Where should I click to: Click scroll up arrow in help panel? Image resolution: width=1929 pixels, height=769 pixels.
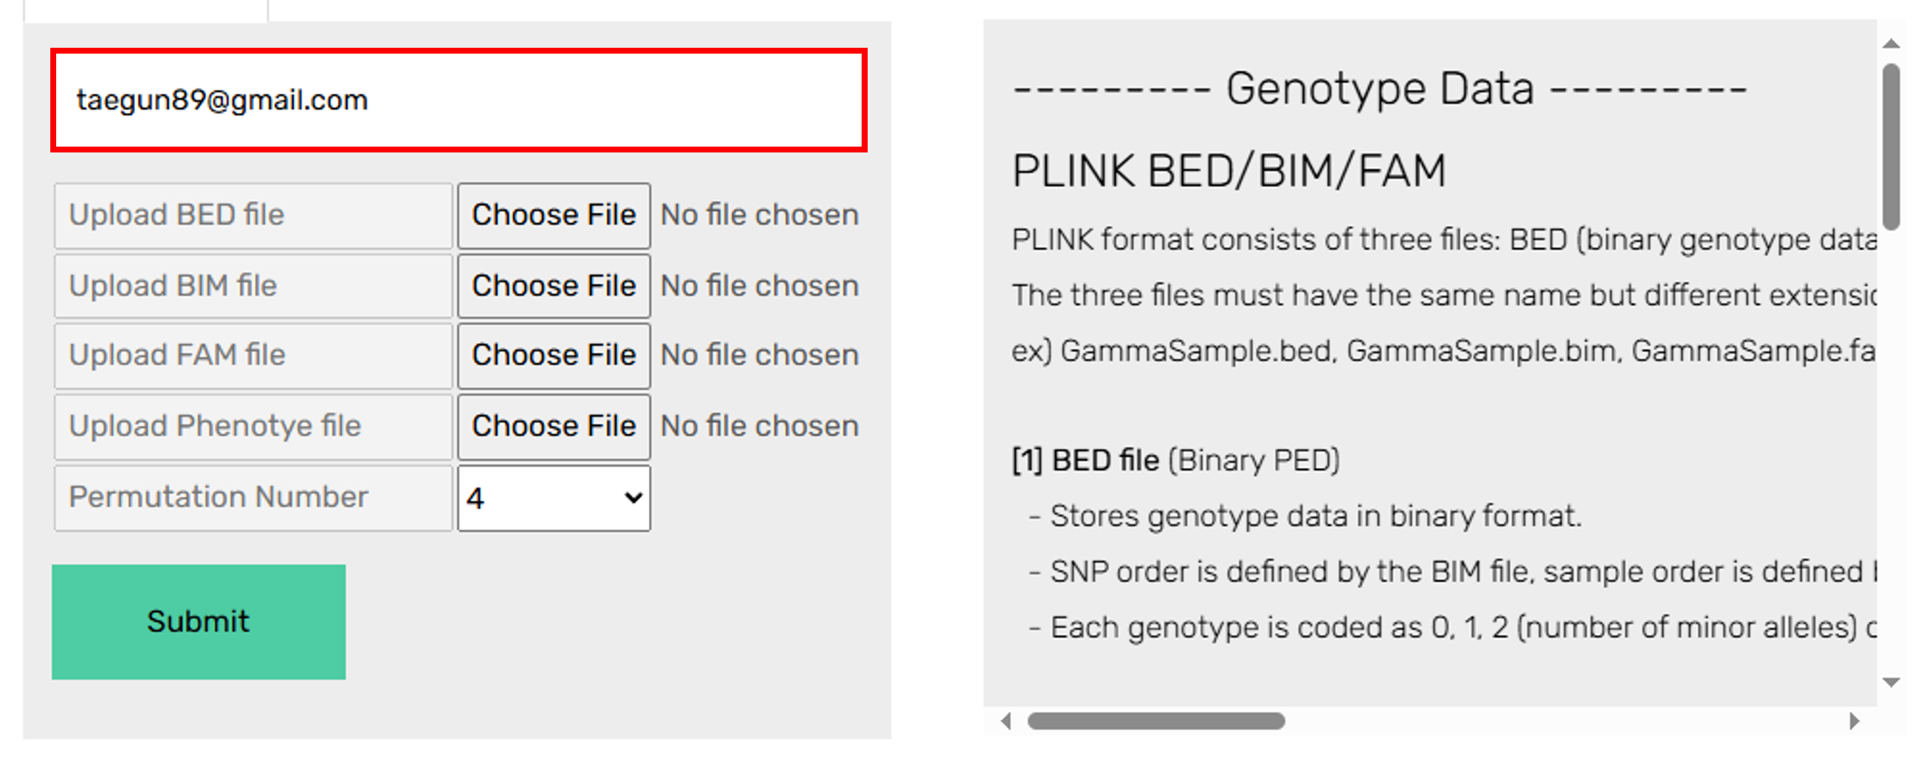tap(1890, 44)
